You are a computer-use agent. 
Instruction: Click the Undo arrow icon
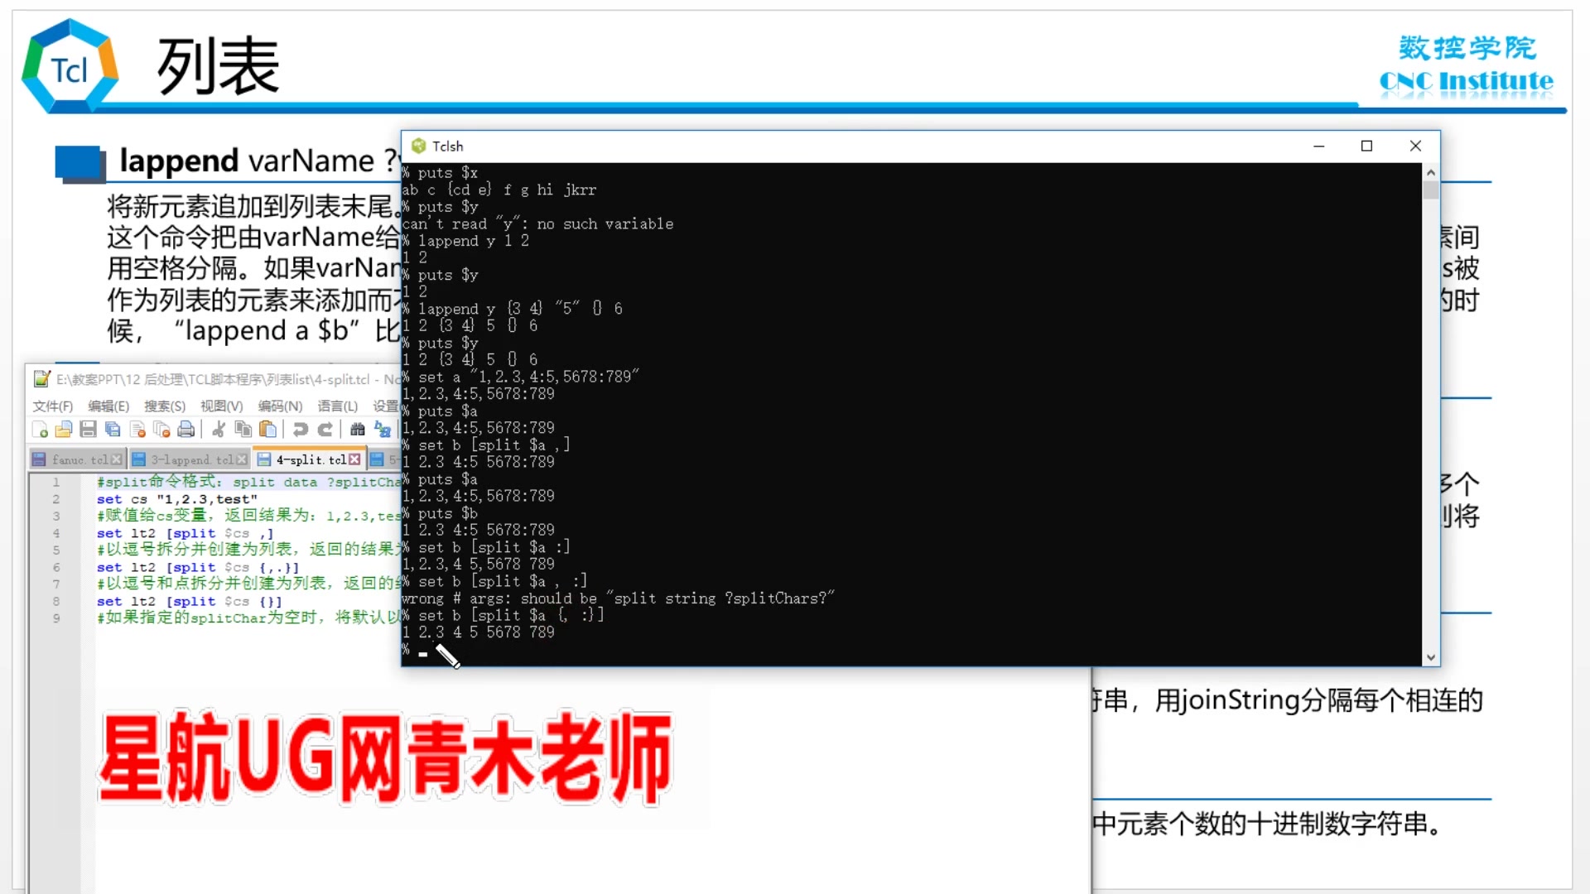(x=301, y=429)
